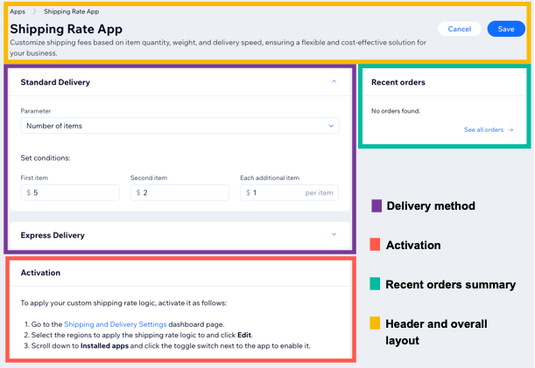This screenshot has width=535, height=368.
Task: Click the Parameter field label
Action: point(36,111)
